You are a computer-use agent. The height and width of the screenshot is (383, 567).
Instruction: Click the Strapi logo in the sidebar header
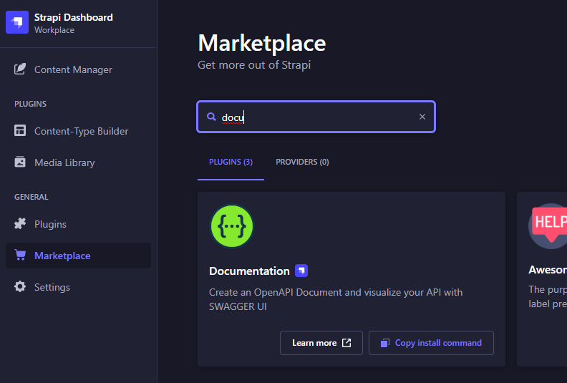tap(17, 22)
